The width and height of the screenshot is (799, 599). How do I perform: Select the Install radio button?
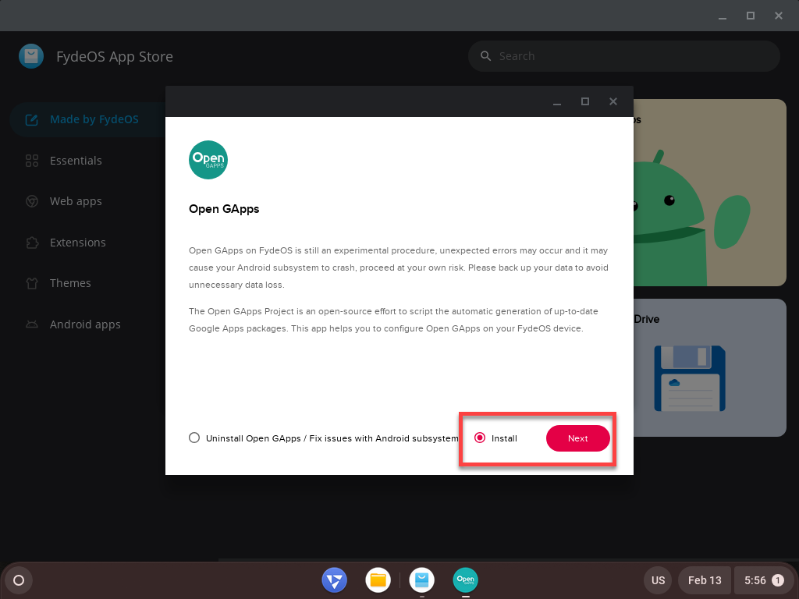click(480, 438)
